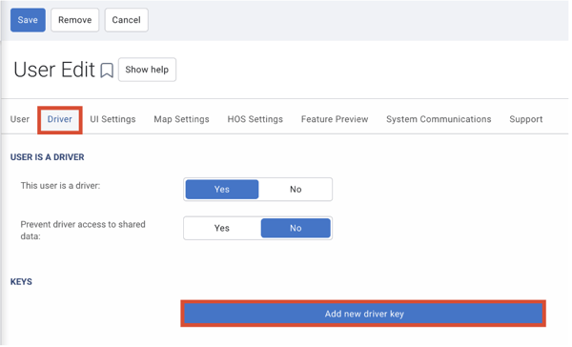The width and height of the screenshot is (572, 347).
Task: Switch to the Support tab
Action: [525, 119]
